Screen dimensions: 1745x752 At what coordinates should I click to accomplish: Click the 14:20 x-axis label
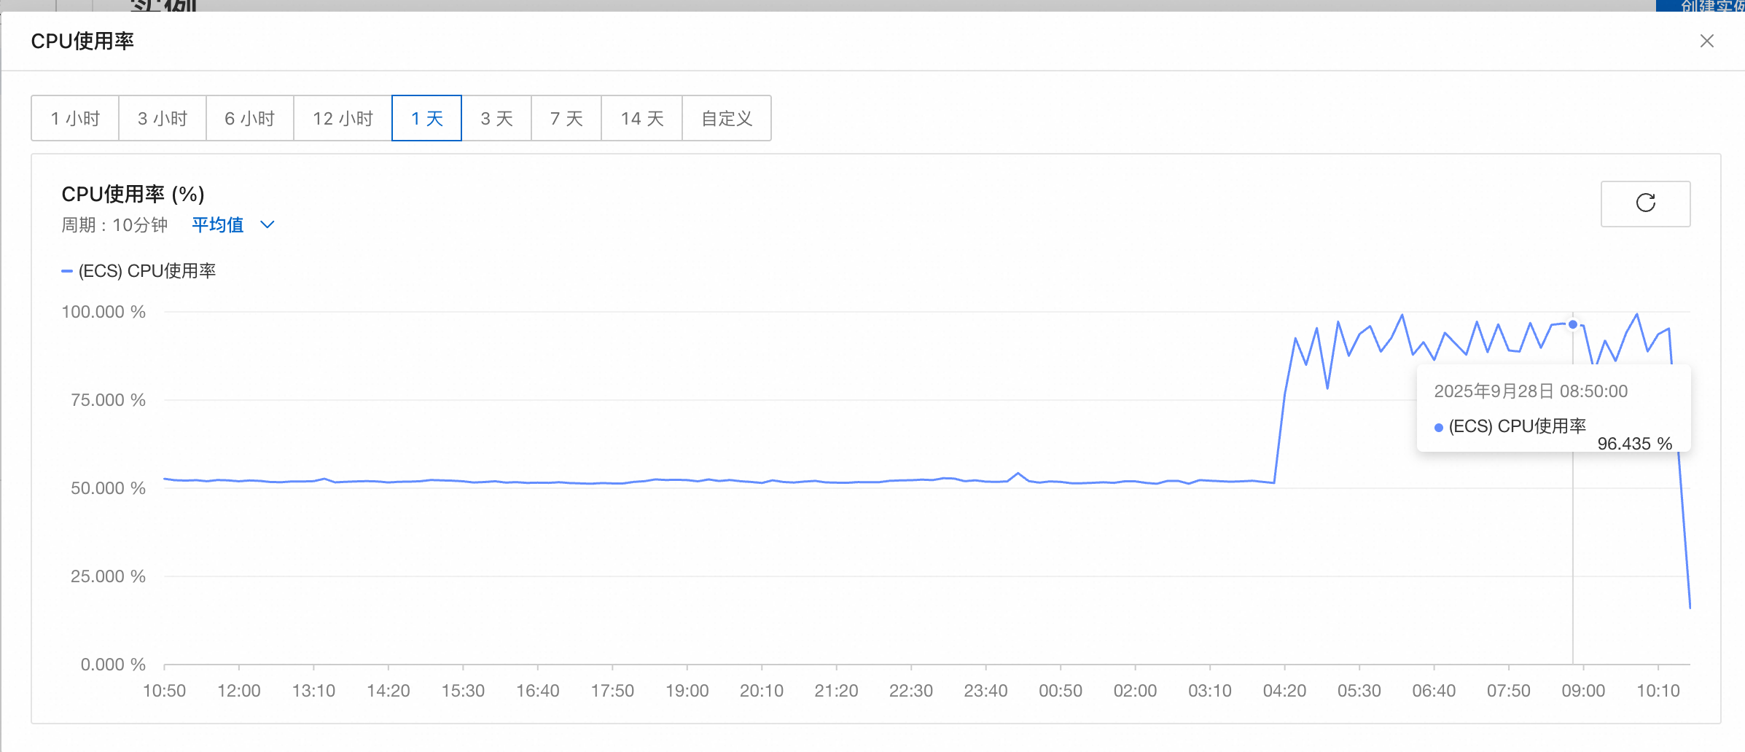tap(389, 691)
